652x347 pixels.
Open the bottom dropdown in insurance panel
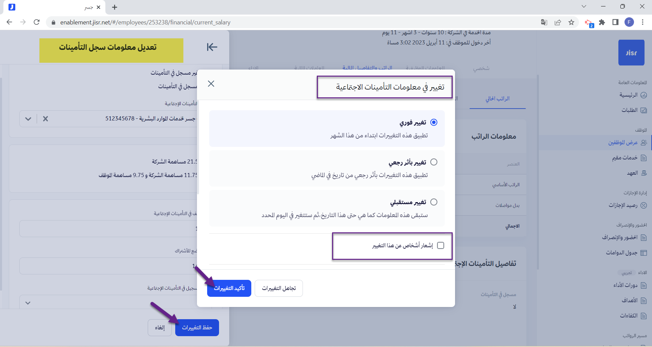tap(28, 303)
